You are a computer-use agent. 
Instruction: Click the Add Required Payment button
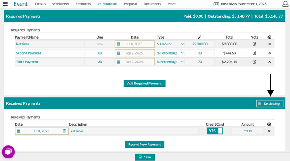point(145,84)
